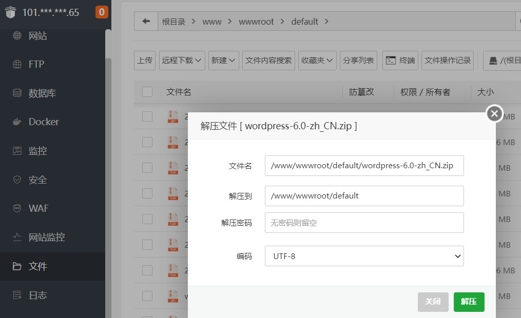This screenshot has width=521, height=318.
Task: Check the first file row checkbox
Action: [147, 116]
